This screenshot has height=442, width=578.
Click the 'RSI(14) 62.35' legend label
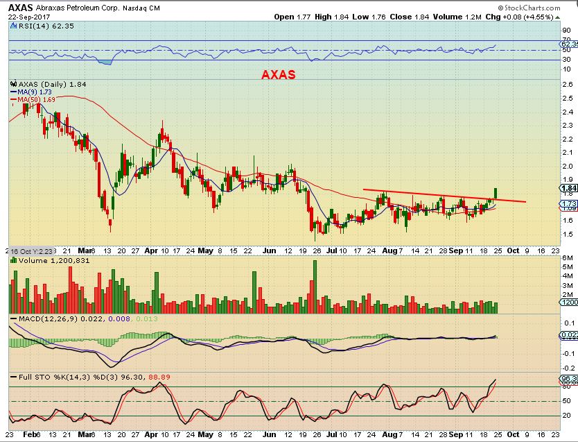[x=46, y=26]
